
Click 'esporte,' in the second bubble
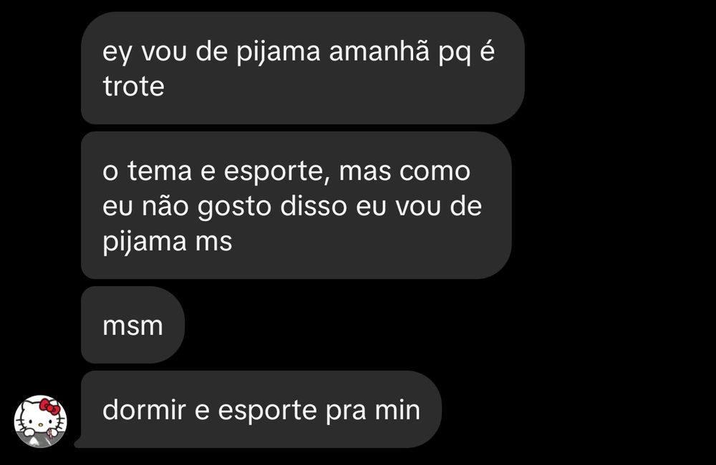click(x=277, y=172)
